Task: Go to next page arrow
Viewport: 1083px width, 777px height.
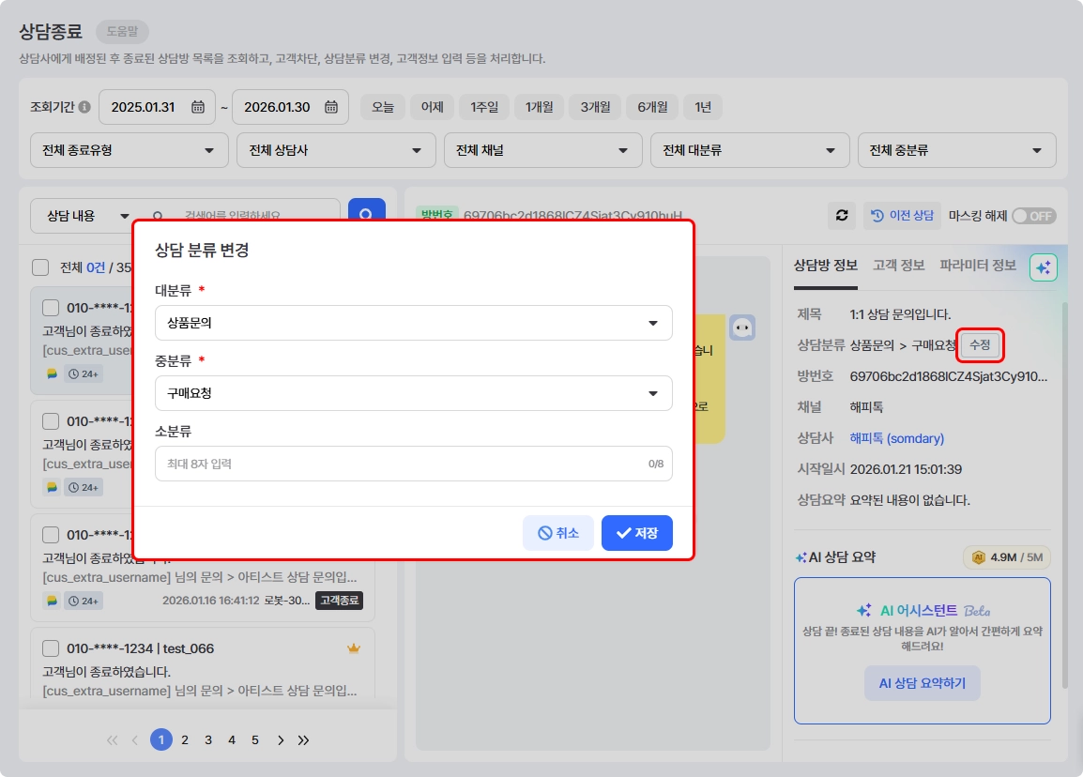Action: coord(281,739)
